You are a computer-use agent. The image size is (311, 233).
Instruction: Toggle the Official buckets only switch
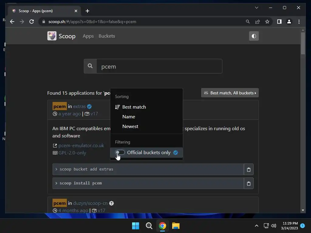pos(120,152)
